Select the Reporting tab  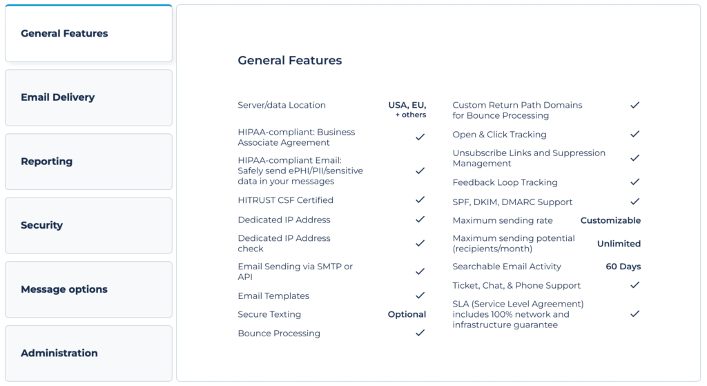point(88,162)
